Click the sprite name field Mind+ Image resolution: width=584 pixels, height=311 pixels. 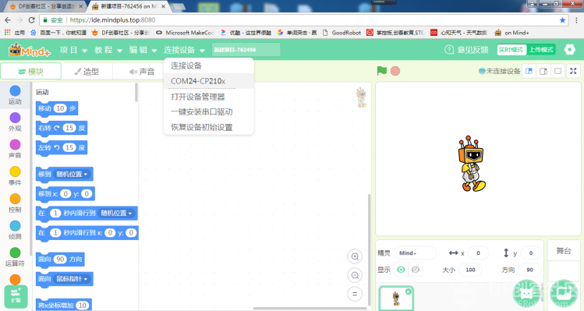point(415,253)
